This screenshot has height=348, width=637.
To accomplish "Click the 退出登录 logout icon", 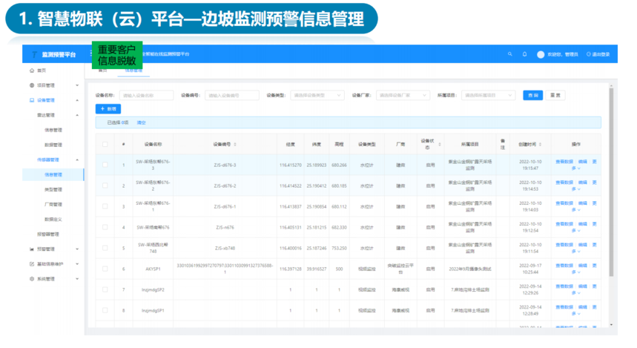I will [588, 54].
